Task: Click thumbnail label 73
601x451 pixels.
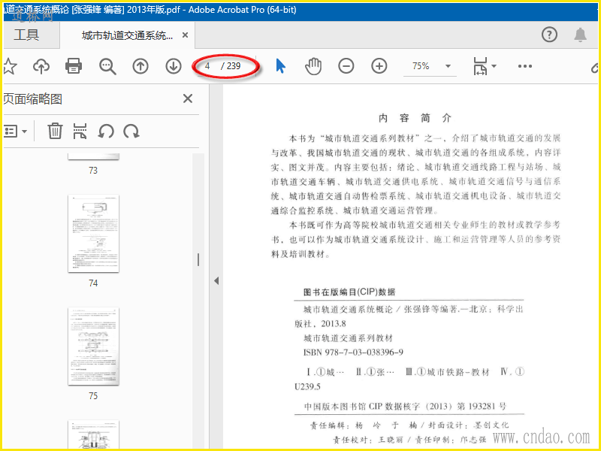Action: pos(93,170)
